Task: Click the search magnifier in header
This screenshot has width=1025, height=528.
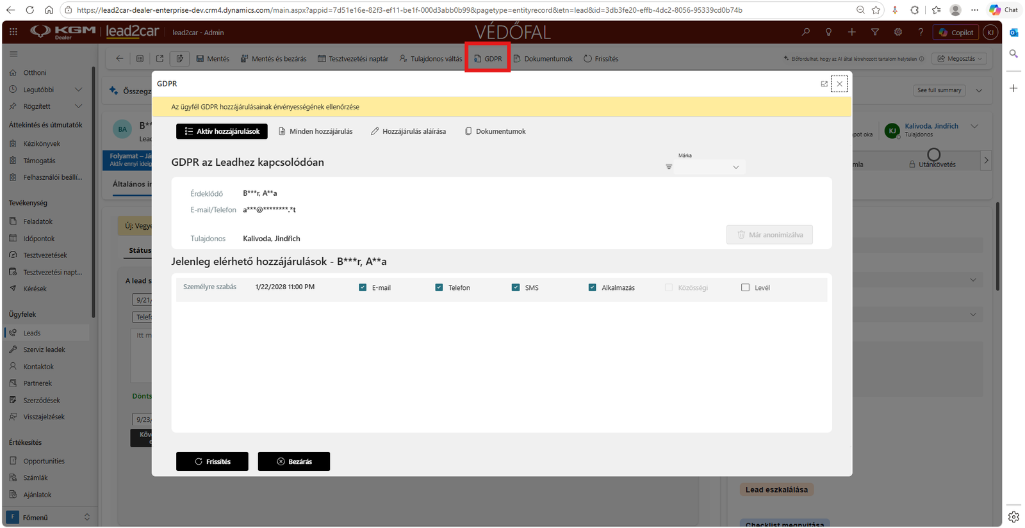Action: point(806,32)
